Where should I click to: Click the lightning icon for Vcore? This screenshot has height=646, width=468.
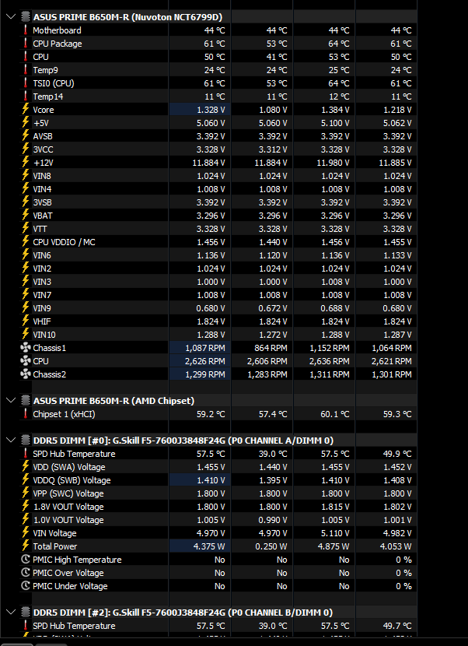point(26,110)
